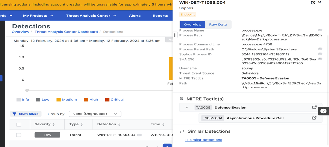Click the chart time range slider handle
The height and width of the screenshot is (147, 329).
[x=27, y=90]
